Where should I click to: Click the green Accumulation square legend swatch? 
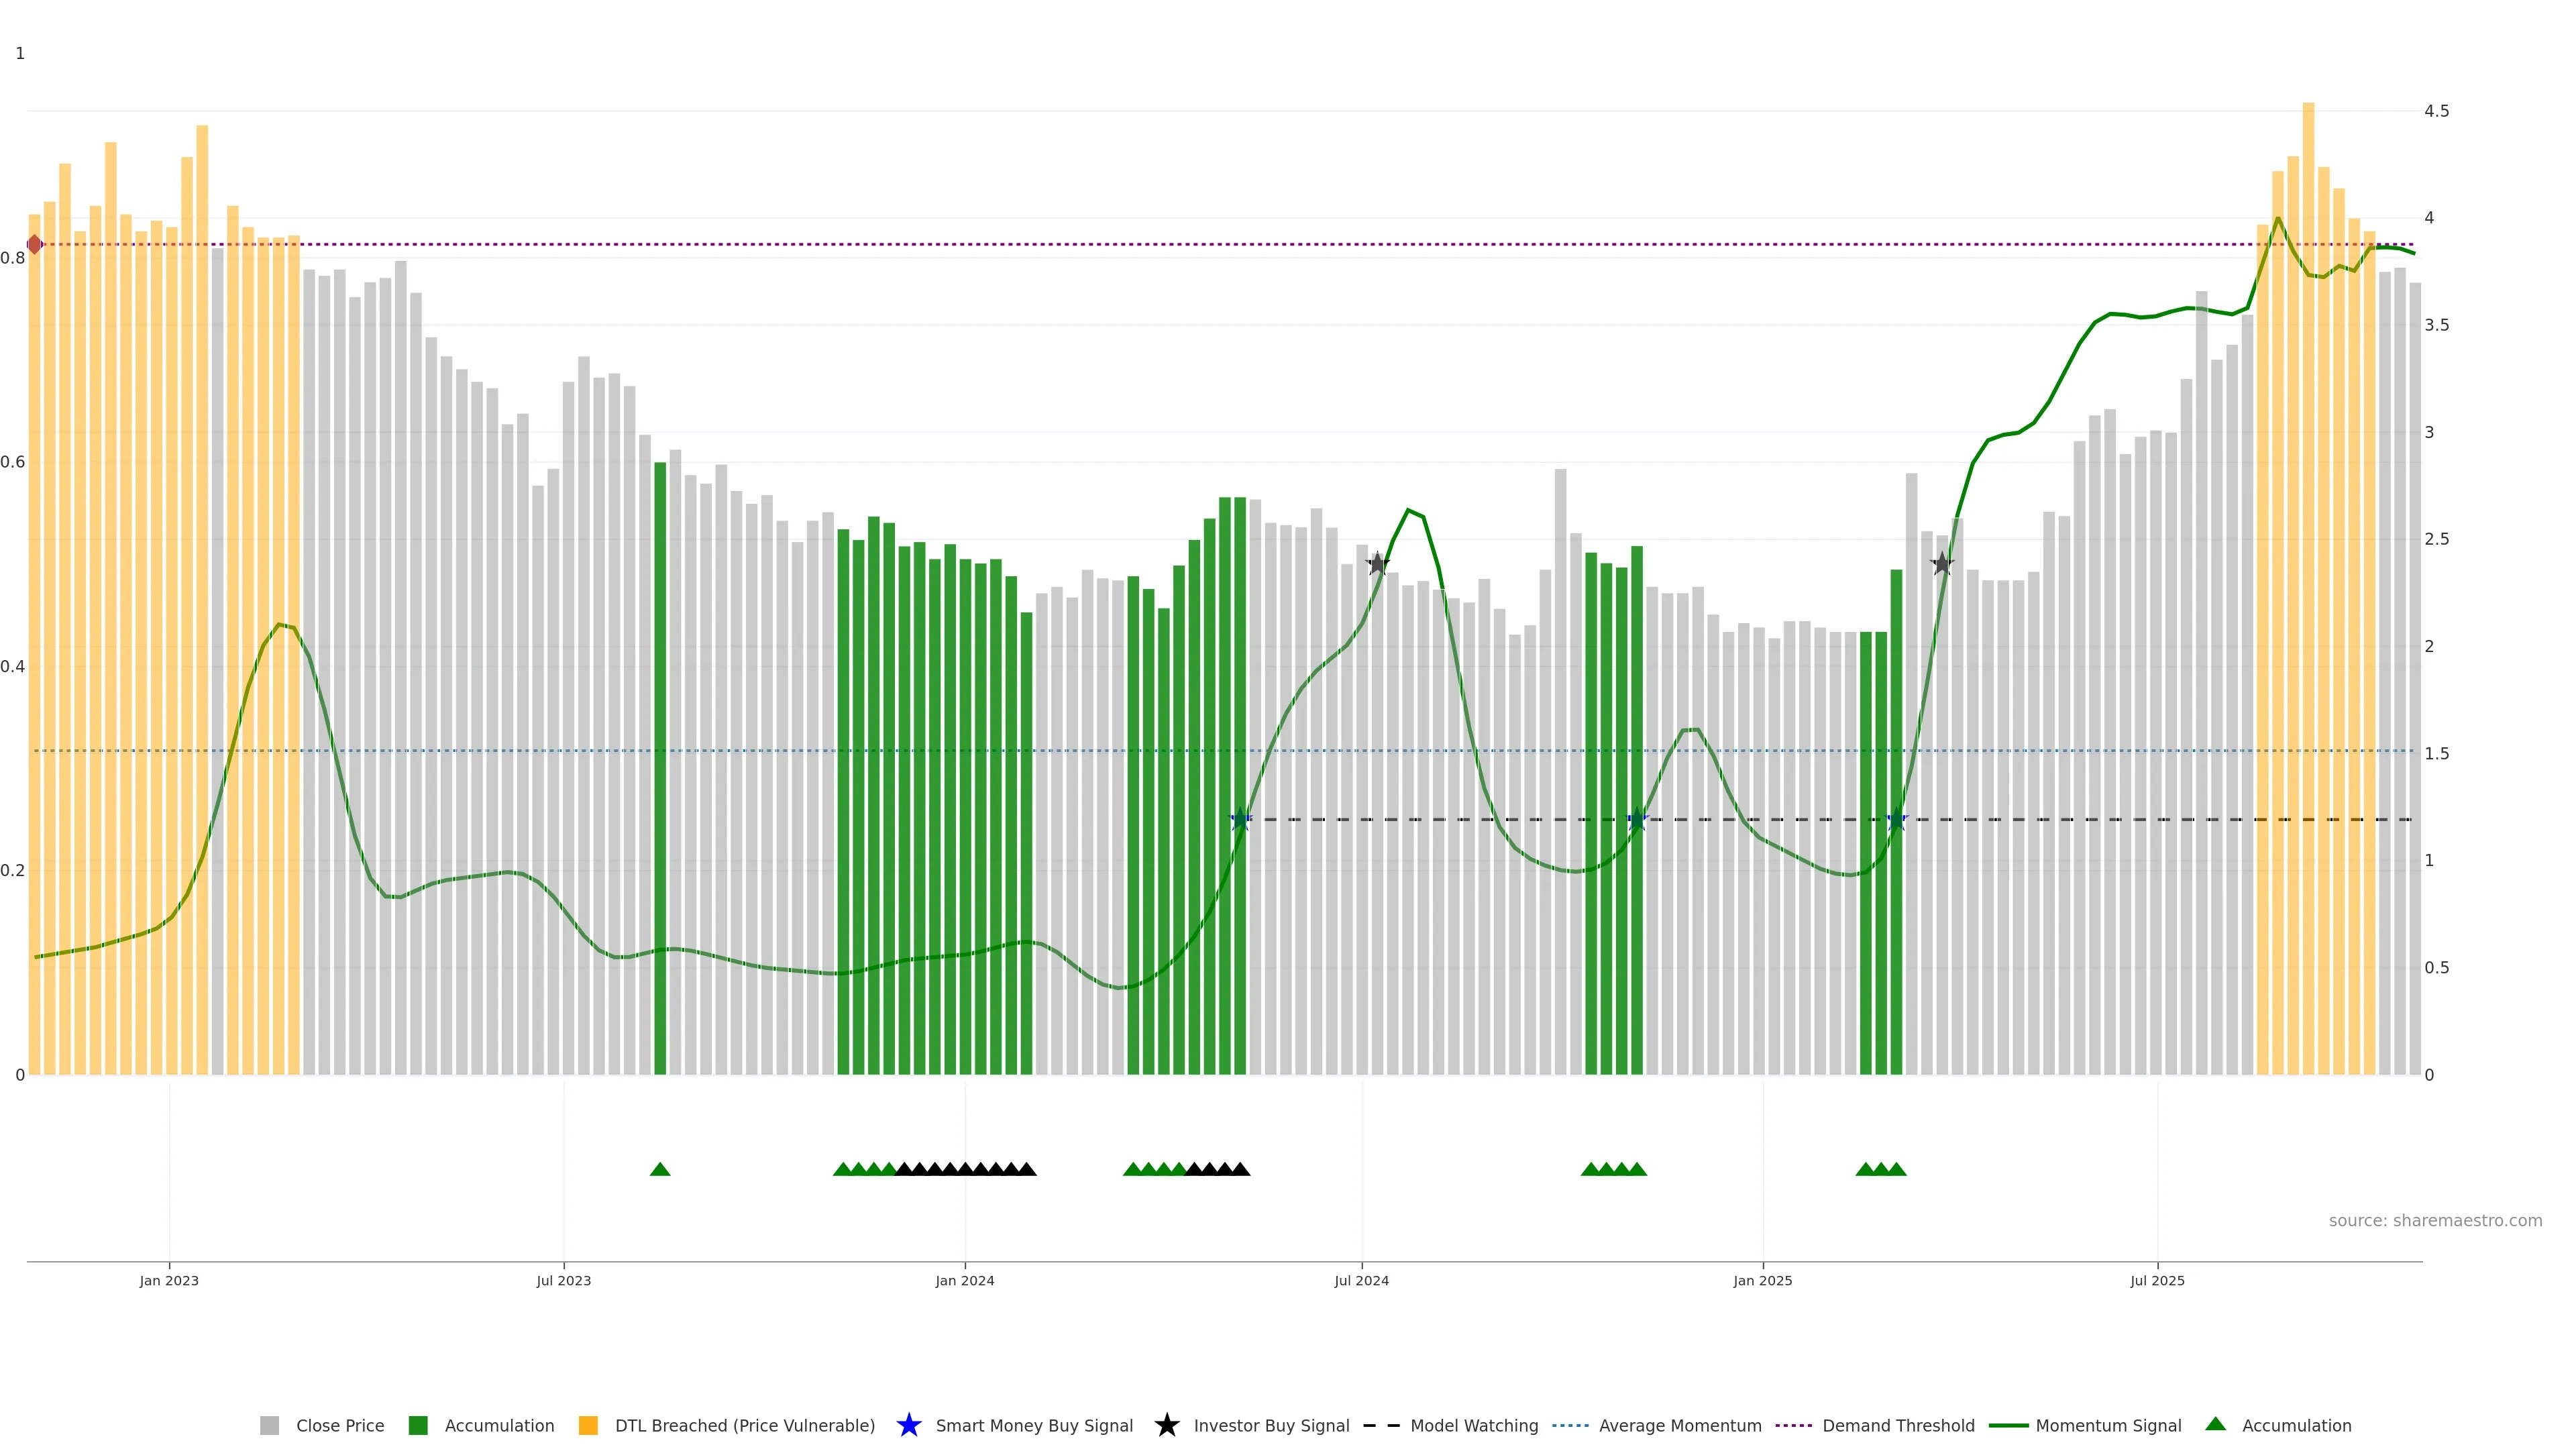tap(418, 1425)
